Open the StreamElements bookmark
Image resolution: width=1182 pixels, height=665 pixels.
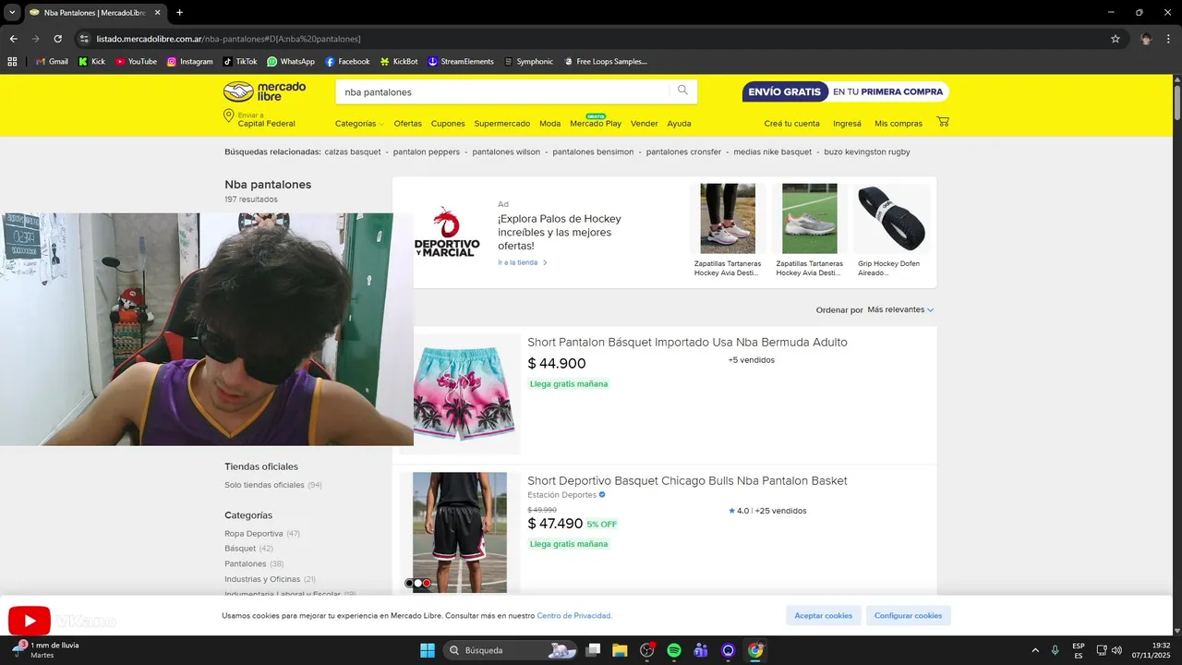click(461, 62)
